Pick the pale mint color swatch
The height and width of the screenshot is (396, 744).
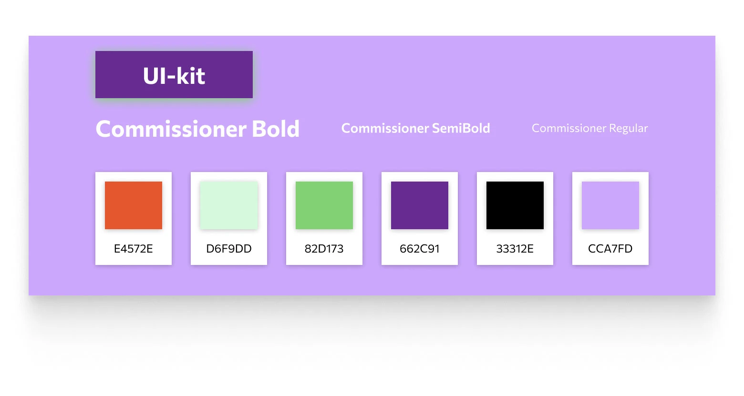229,205
